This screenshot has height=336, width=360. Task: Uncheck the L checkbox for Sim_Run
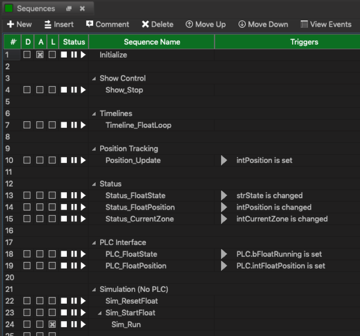(52, 324)
